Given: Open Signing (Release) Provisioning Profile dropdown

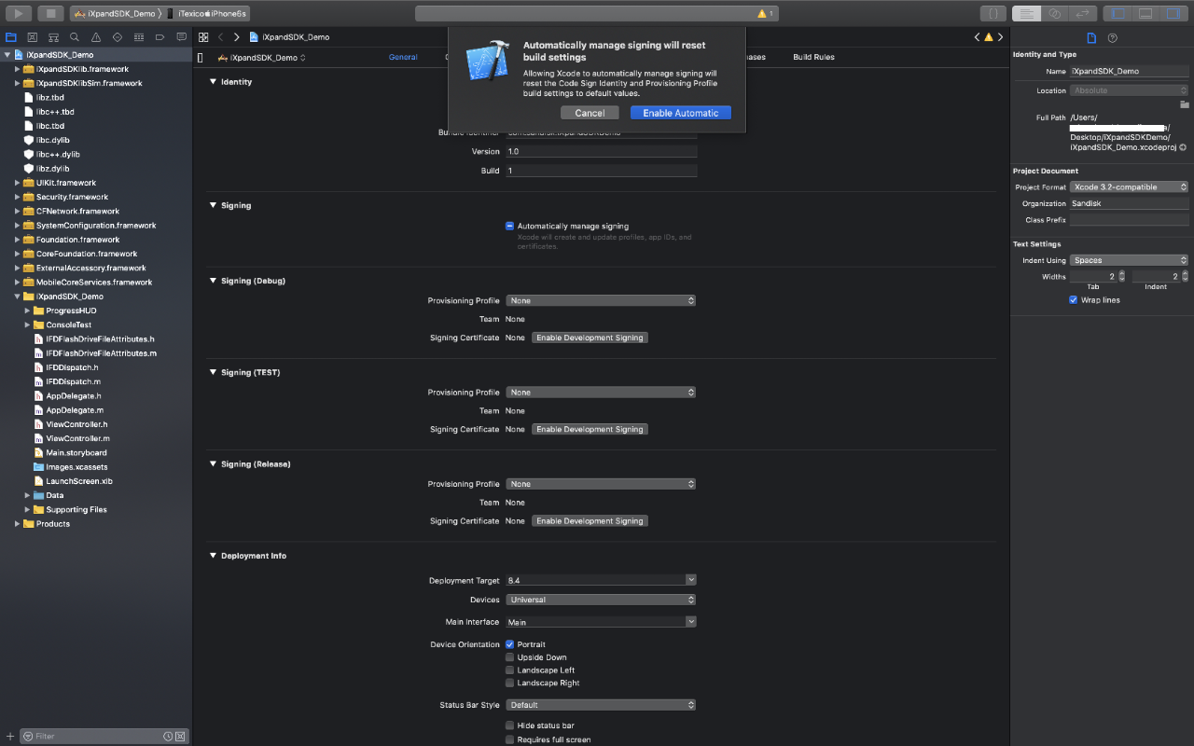Looking at the screenshot, I should [x=601, y=484].
